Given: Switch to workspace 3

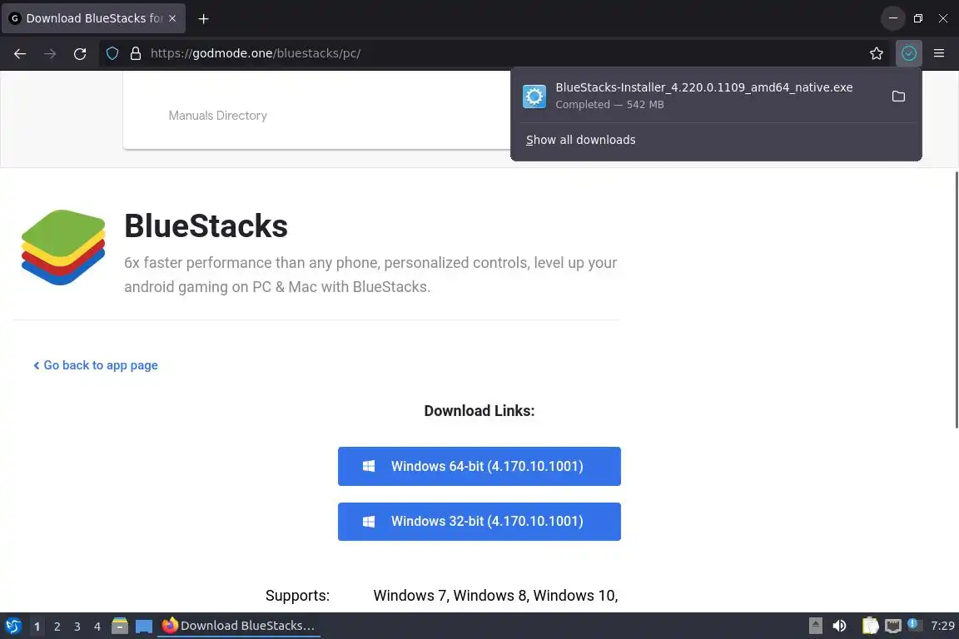Looking at the screenshot, I should 77,627.
